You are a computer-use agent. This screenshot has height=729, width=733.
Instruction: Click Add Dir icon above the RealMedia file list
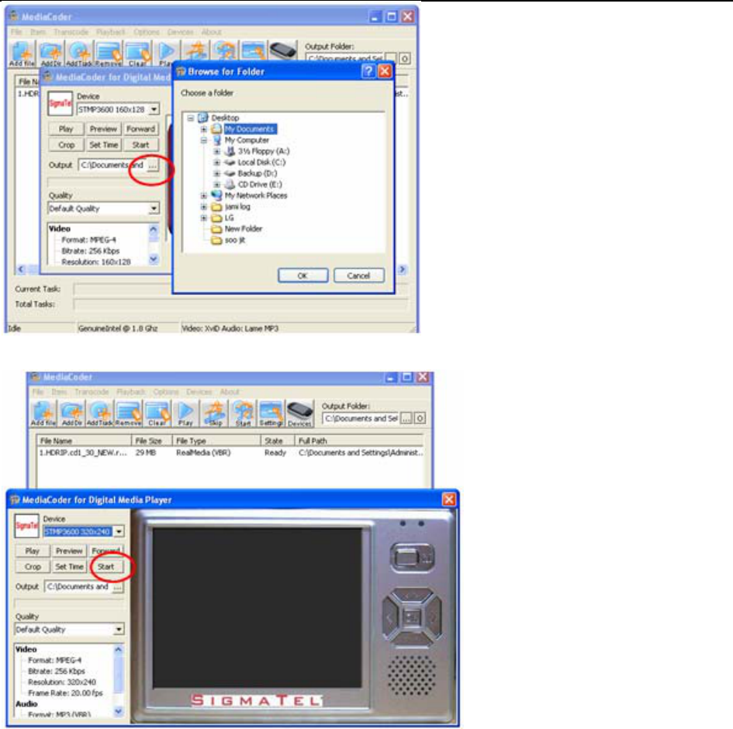(71, 414)
